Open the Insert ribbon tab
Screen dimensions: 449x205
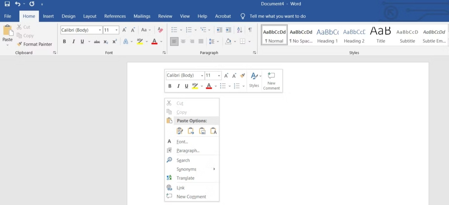(48, 16)
